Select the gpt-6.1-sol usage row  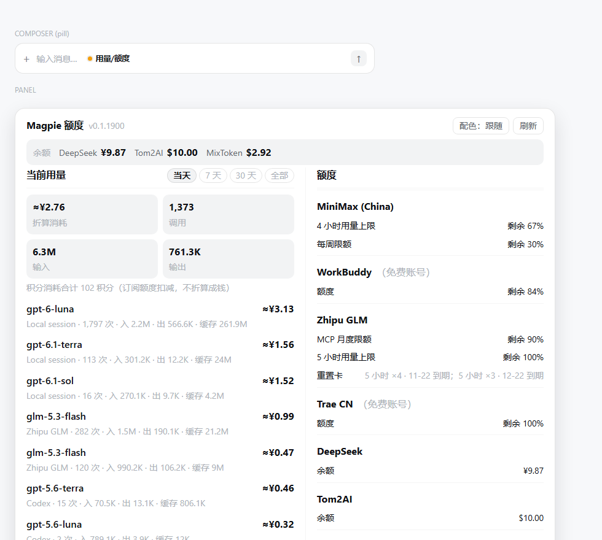pos(160,388)
